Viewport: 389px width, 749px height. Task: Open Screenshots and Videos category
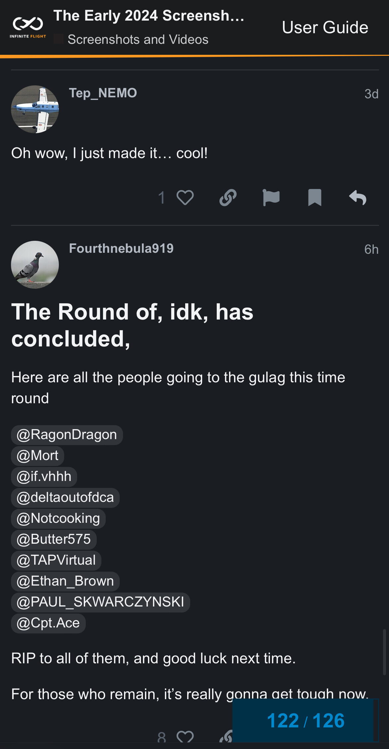138,40
